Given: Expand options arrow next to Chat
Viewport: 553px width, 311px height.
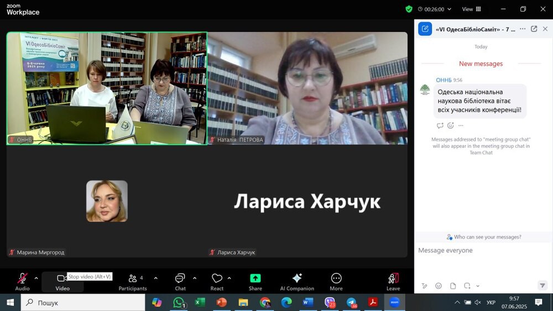Looking at the screenshot, I should pos(194,278).
